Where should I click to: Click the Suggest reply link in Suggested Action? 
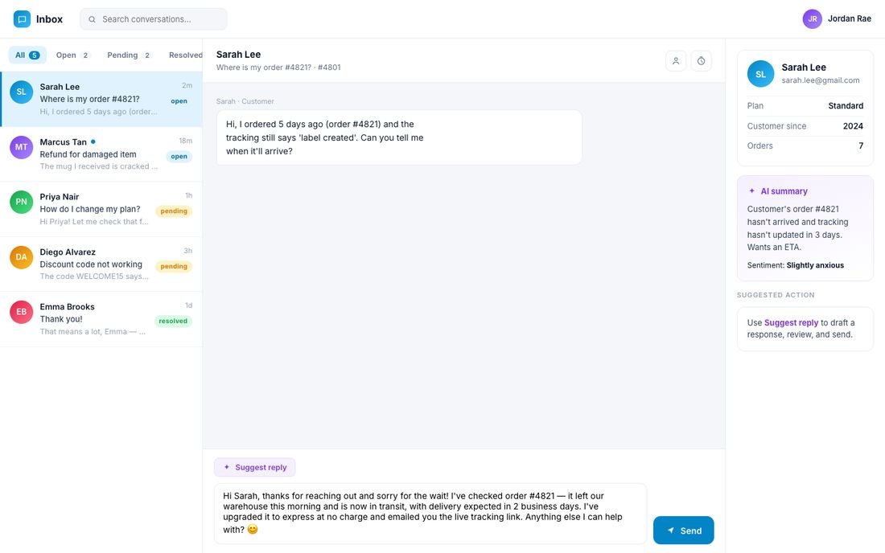[x=791, y=322]
